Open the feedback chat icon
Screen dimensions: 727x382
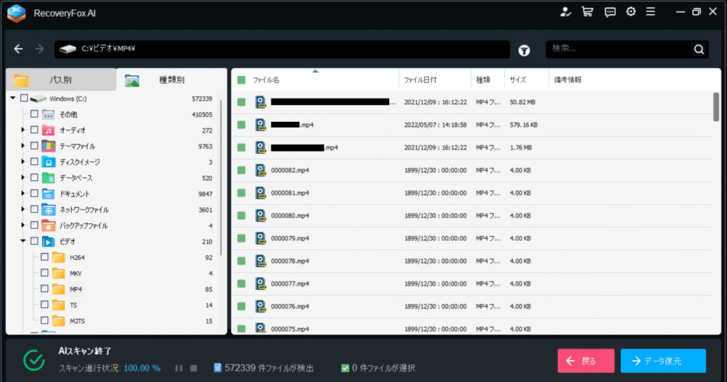coord(610,12)
